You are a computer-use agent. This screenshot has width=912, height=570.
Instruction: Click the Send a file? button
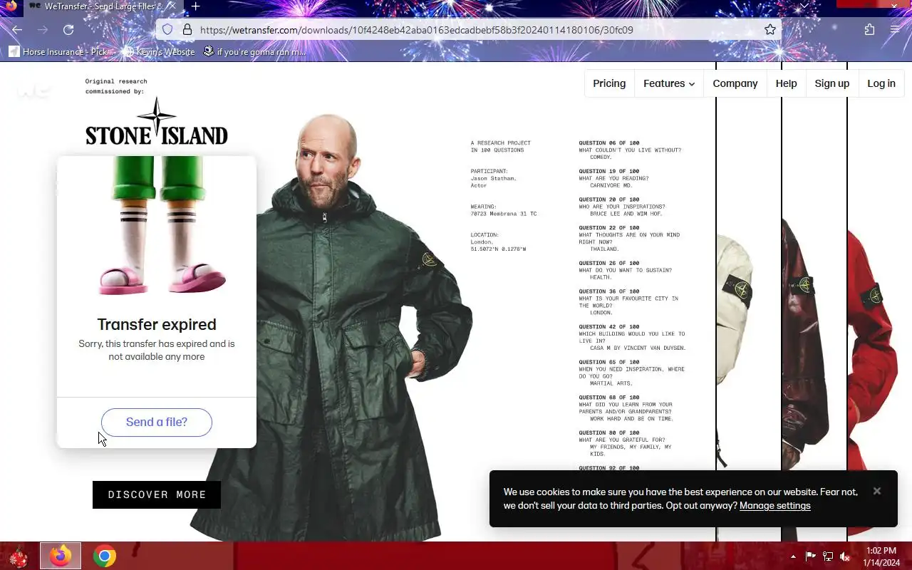coord(157,423)
